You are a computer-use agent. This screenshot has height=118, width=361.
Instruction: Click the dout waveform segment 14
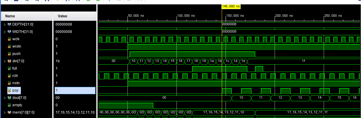tap(320, 98)
